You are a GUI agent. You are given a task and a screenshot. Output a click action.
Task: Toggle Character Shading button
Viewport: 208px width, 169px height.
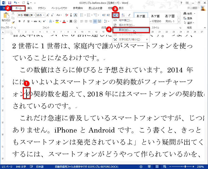[71, 21]
